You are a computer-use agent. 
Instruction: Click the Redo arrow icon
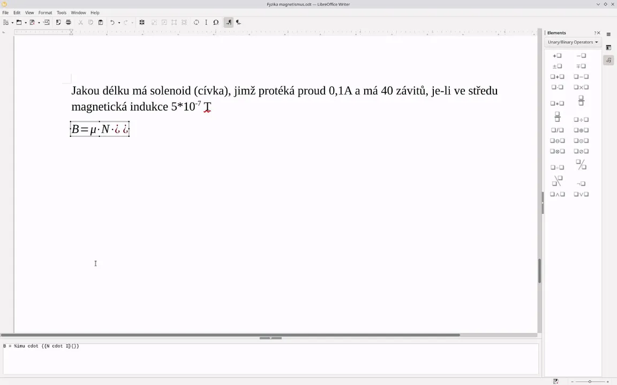126,22
